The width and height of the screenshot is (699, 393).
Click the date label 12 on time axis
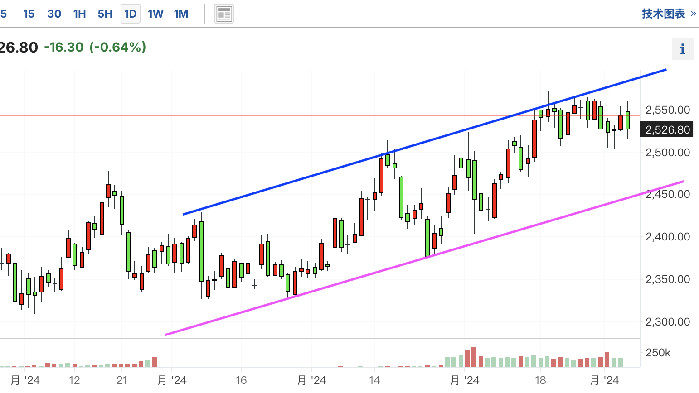(74, 380)
